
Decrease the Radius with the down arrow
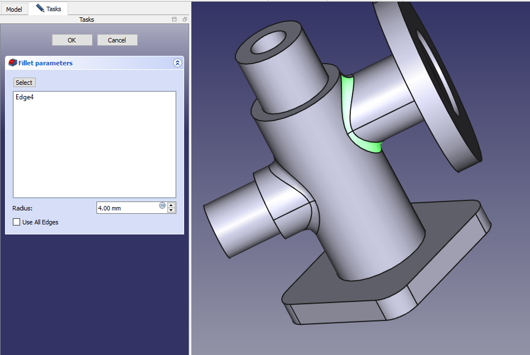click(x=171, y=211)
